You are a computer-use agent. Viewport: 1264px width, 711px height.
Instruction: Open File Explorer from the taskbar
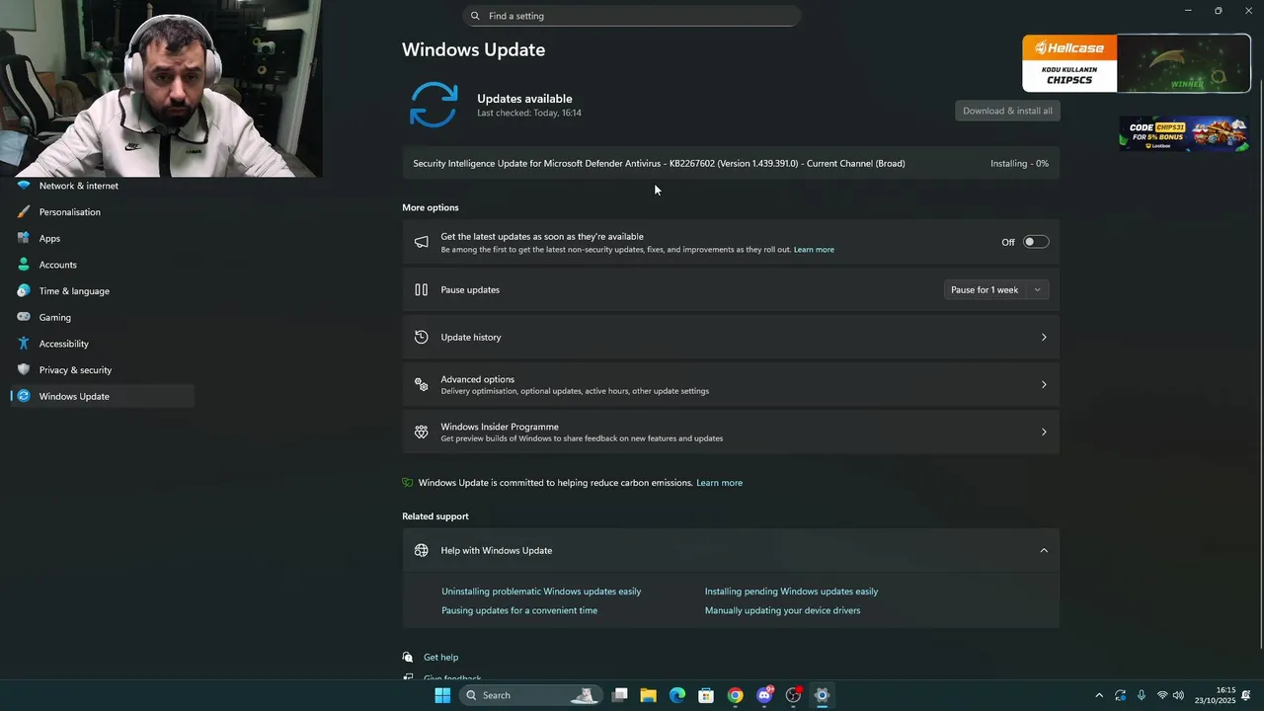click(649, 695)
